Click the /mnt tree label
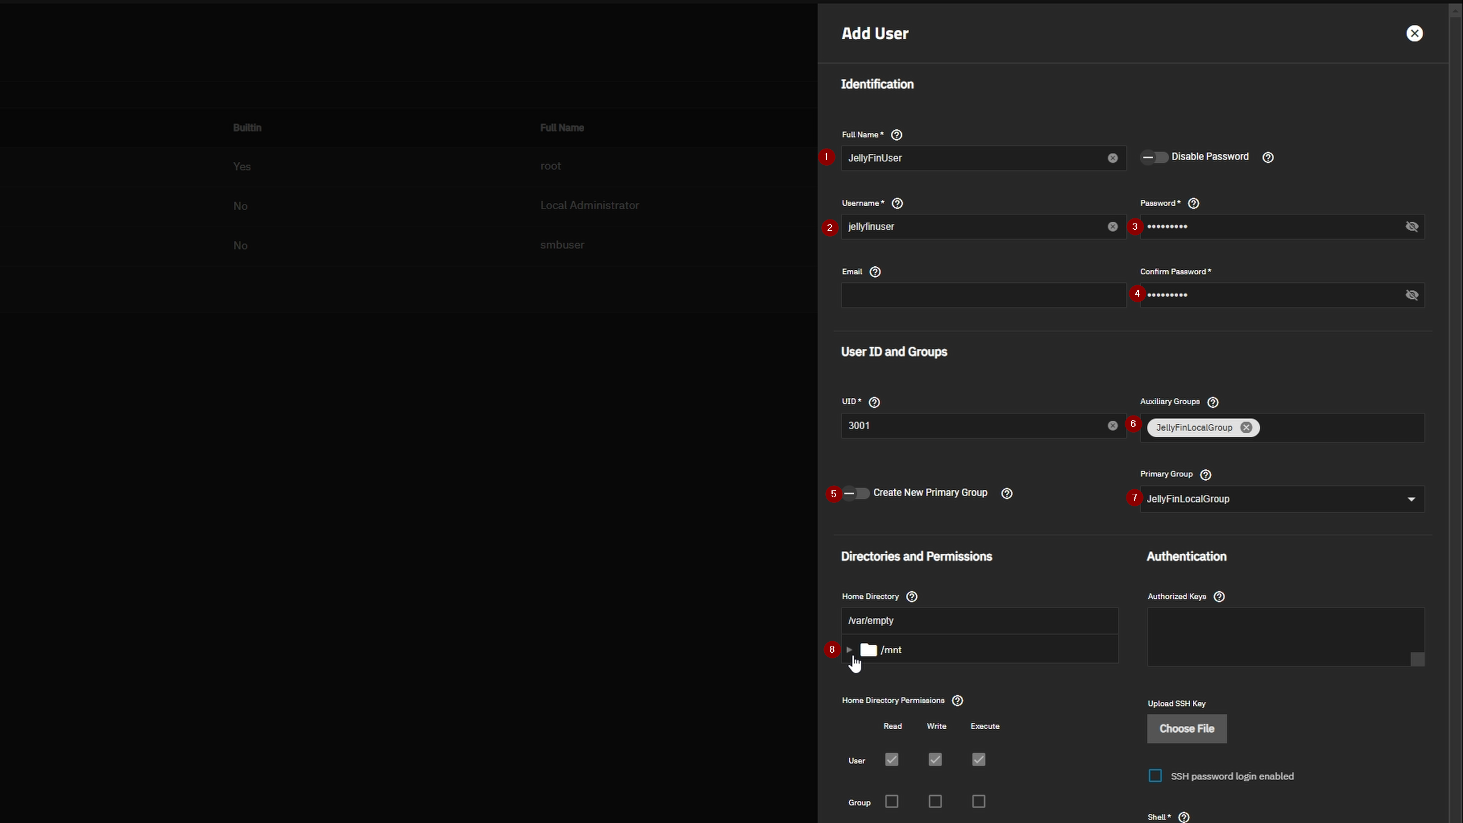The height and width of the screenshot is (823, 1463). click(x=891, y=650)
